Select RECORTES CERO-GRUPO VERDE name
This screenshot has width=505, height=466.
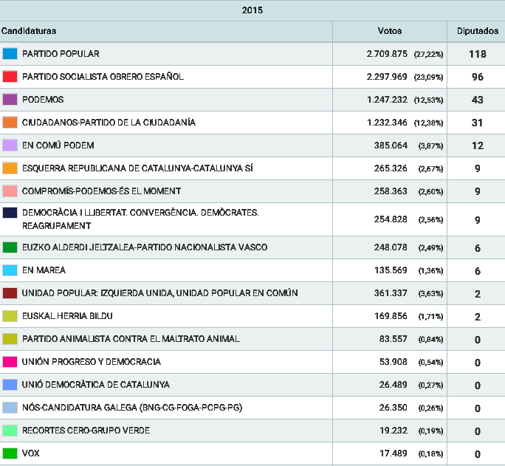click(86, 431)
